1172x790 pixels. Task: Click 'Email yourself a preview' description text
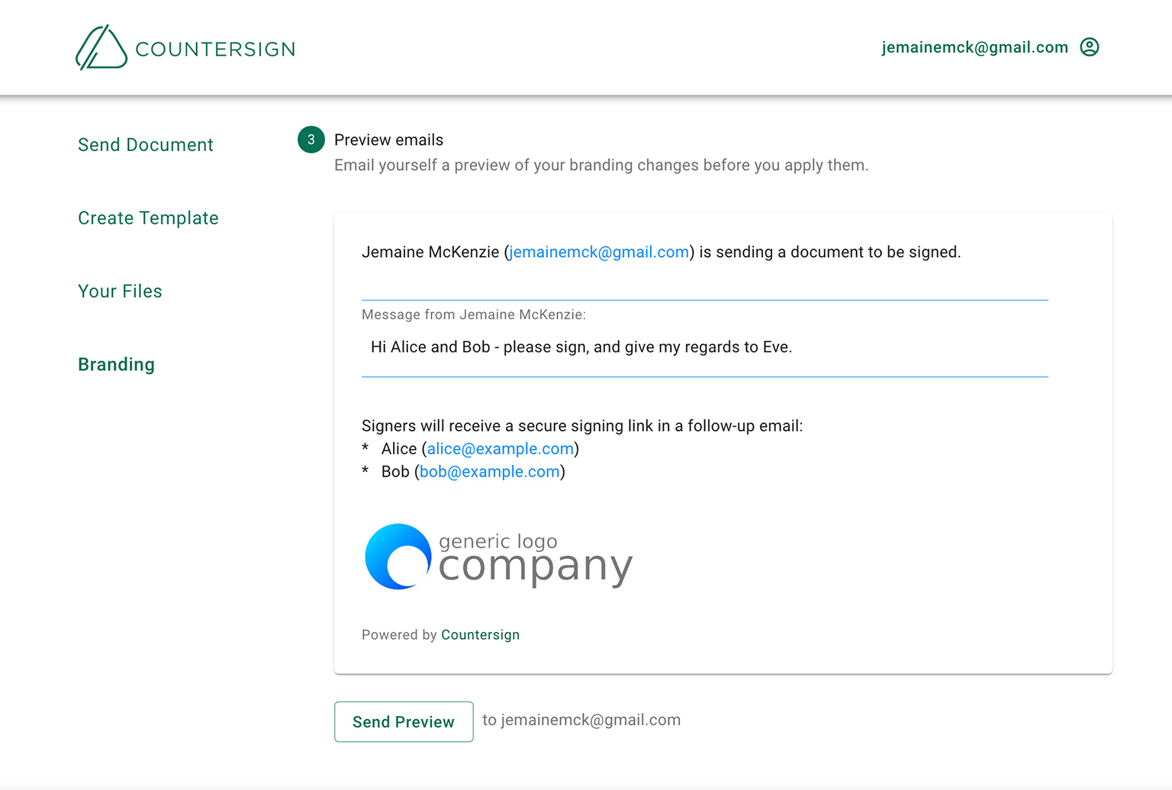coord(601,165)
